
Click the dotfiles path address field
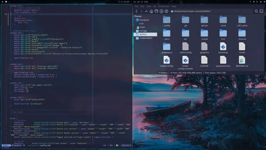(211, 11)
